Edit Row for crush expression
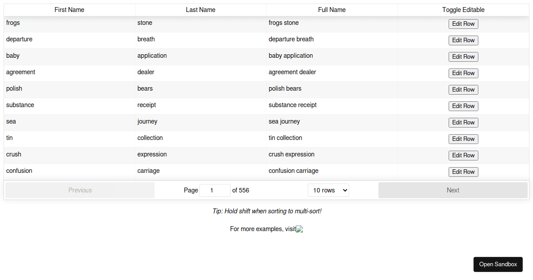The width and height of the screenshot is (533, 280). 463,155
